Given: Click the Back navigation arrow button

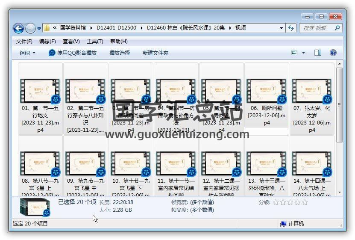Looking at the screenshot, I should click(18, 28).
